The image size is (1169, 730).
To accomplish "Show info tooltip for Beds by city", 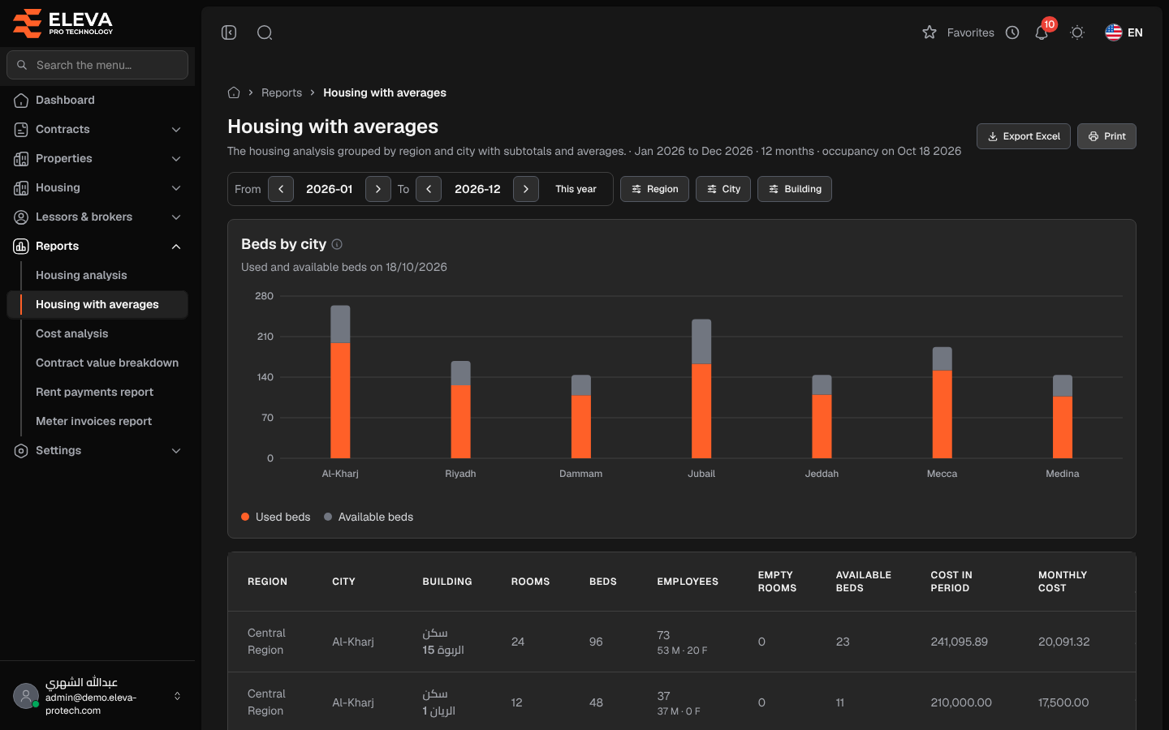I will pyautogui.click(x=337, y=244).
